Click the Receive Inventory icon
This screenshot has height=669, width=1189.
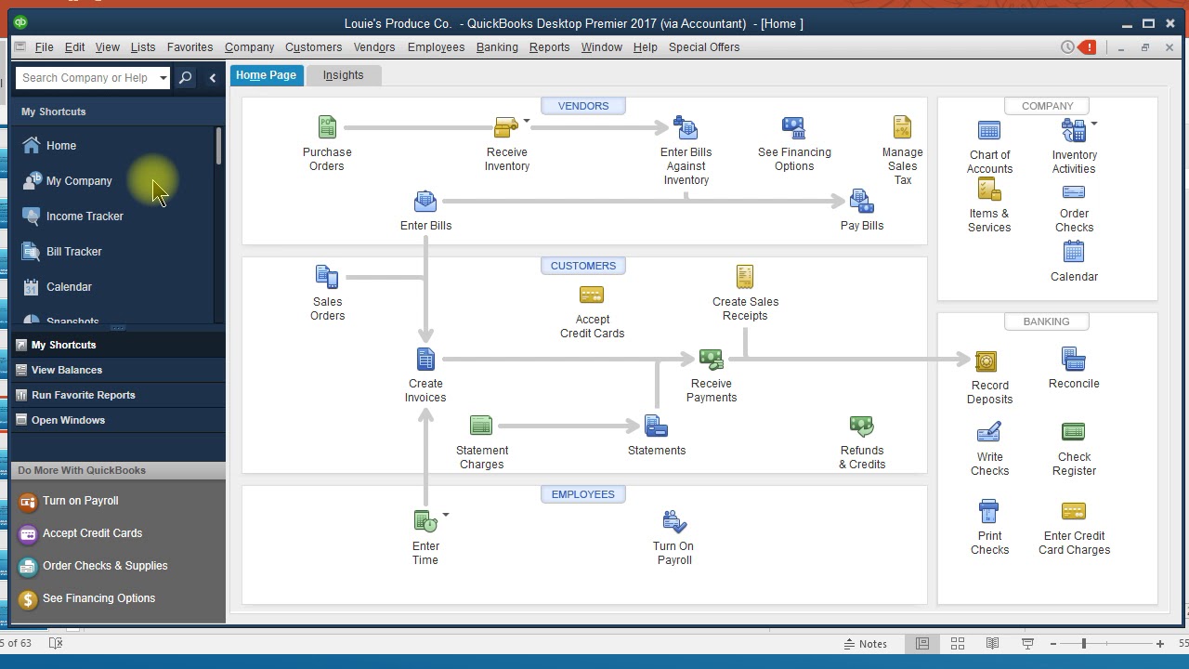click(506, 127)
